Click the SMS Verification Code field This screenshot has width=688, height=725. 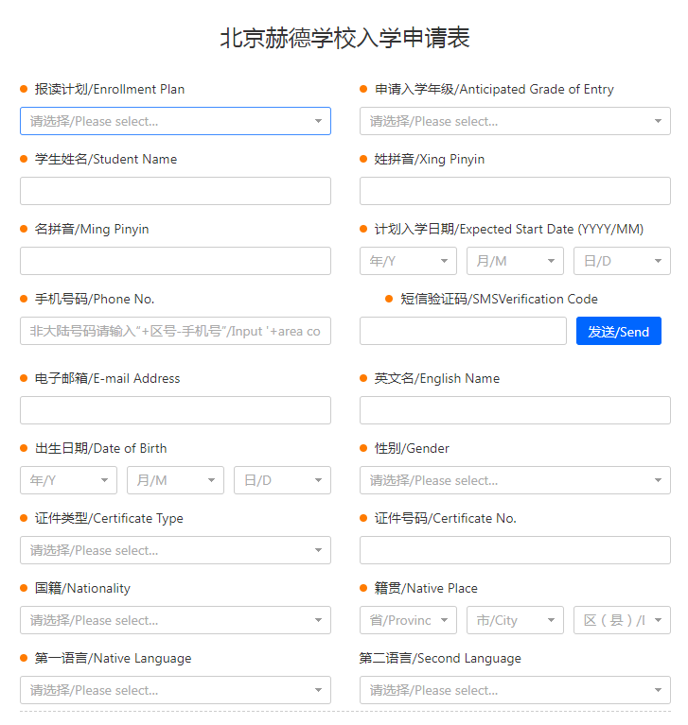click(x=463, y=331)
